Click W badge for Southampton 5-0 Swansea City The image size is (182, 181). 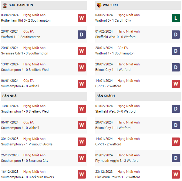point(82,158)
